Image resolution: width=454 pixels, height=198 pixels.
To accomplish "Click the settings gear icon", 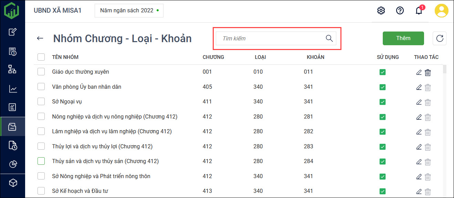I will (381, 11).
